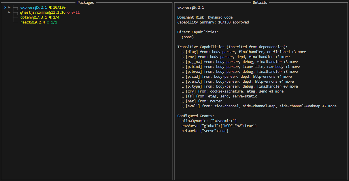Click the arrow icon before the [eval!] entry
The image size is (349, 181).
pos(183,106)
